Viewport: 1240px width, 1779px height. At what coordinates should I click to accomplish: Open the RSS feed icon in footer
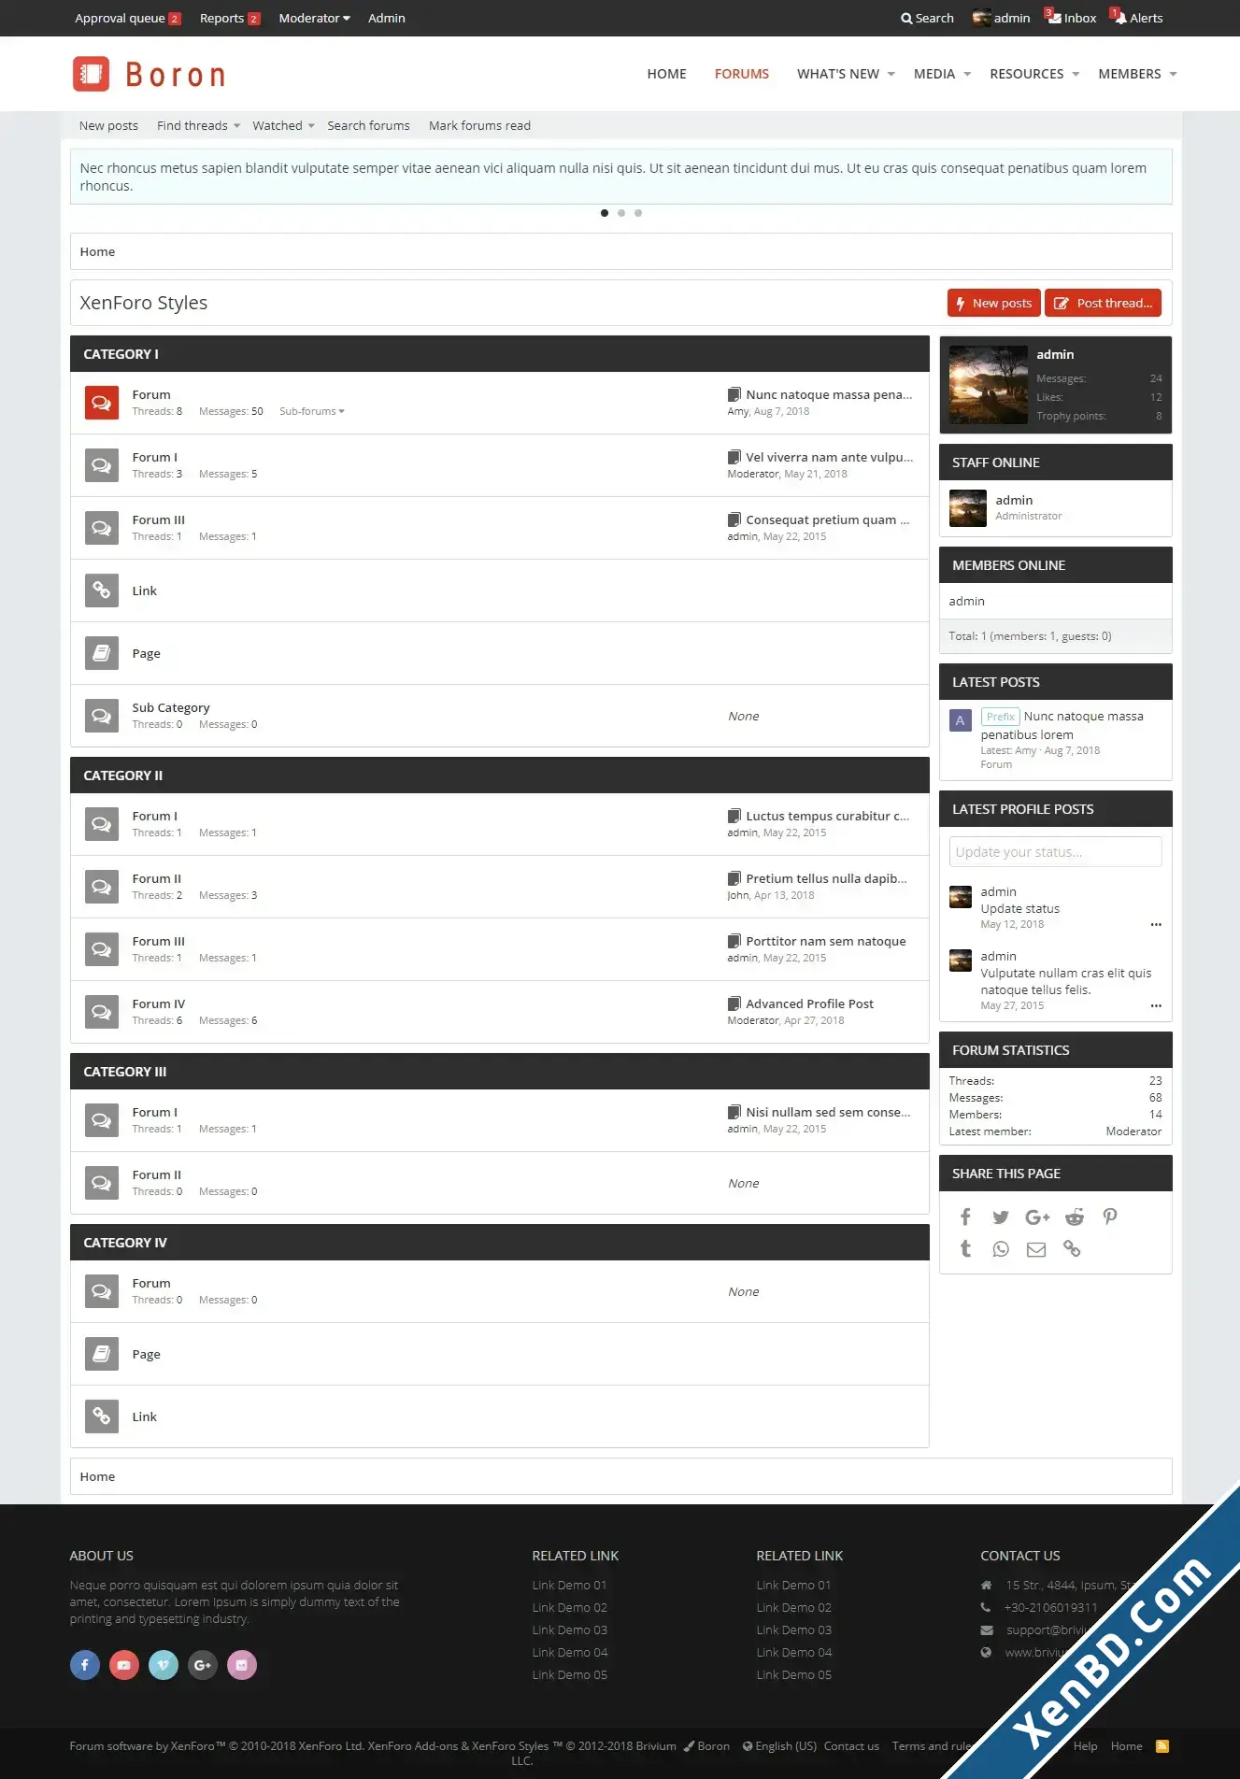tap(1162, 1745)
